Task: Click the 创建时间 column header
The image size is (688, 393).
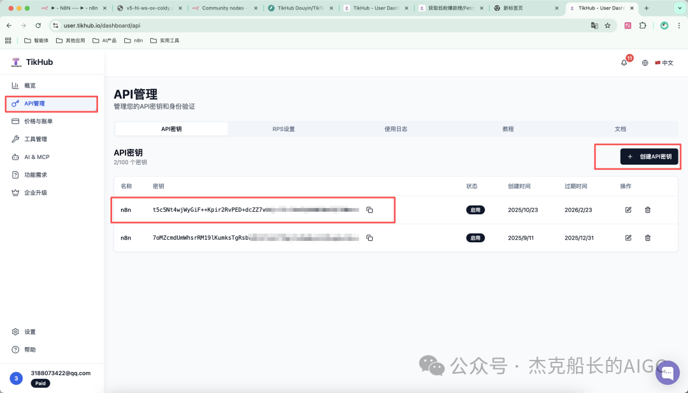Action: (519, 186)
